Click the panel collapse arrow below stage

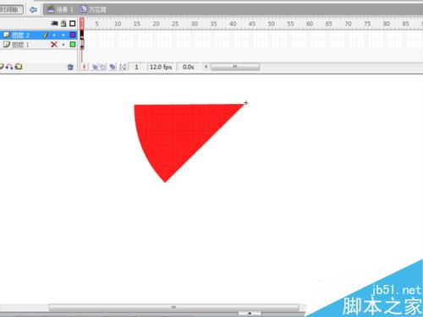(x=250, y=314)
